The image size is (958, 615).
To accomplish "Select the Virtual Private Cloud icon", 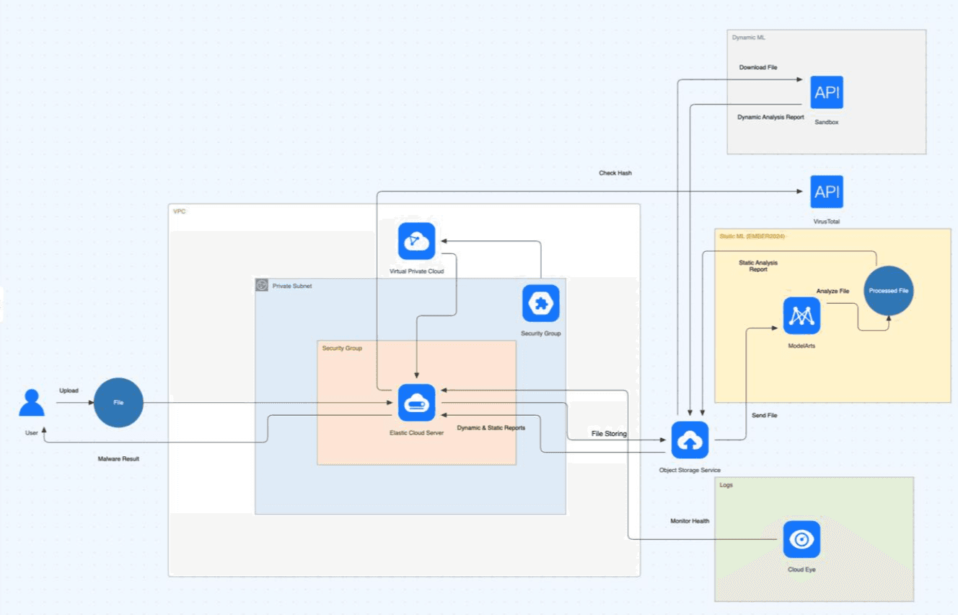I will tap(416, 241).
